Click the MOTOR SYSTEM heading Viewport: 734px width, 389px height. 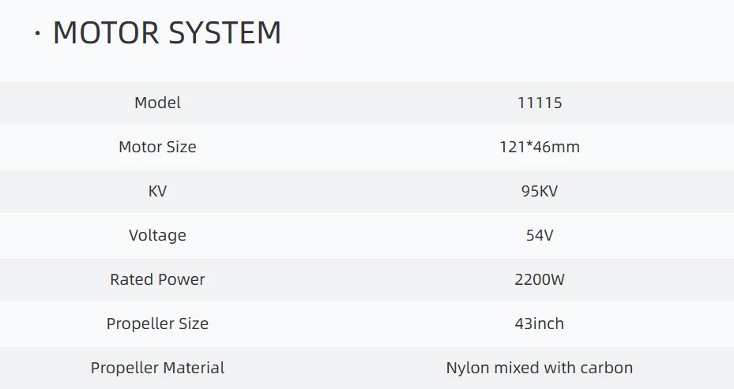[x=166, y=33]
